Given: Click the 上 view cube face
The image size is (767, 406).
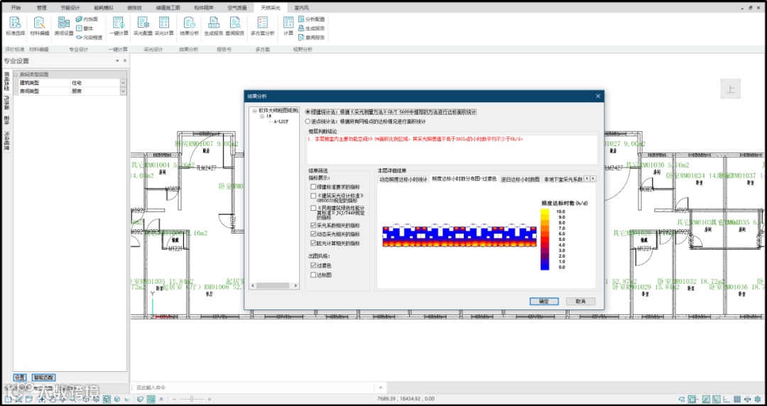Looking at the screenshot, I should [x=730, y=89].
